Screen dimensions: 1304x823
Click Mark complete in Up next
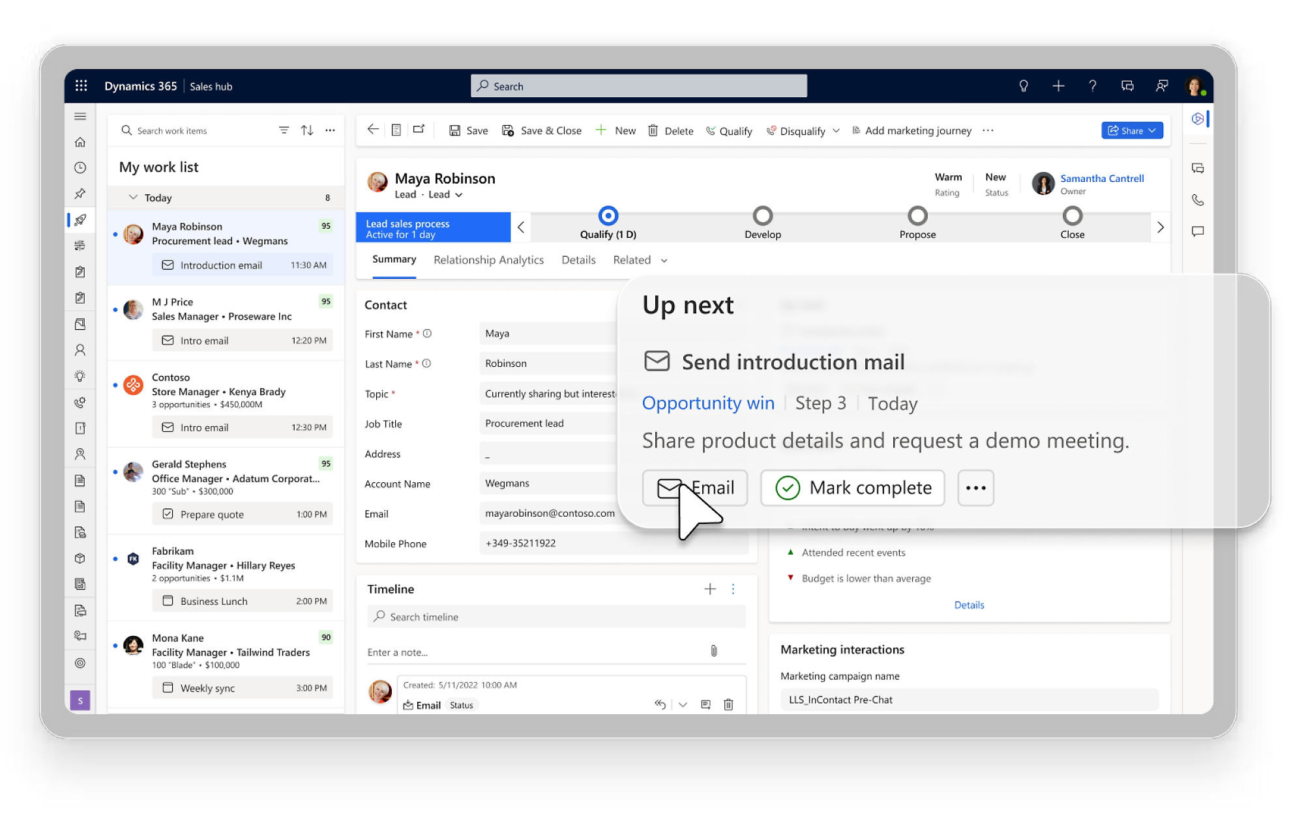click(853, 488)
